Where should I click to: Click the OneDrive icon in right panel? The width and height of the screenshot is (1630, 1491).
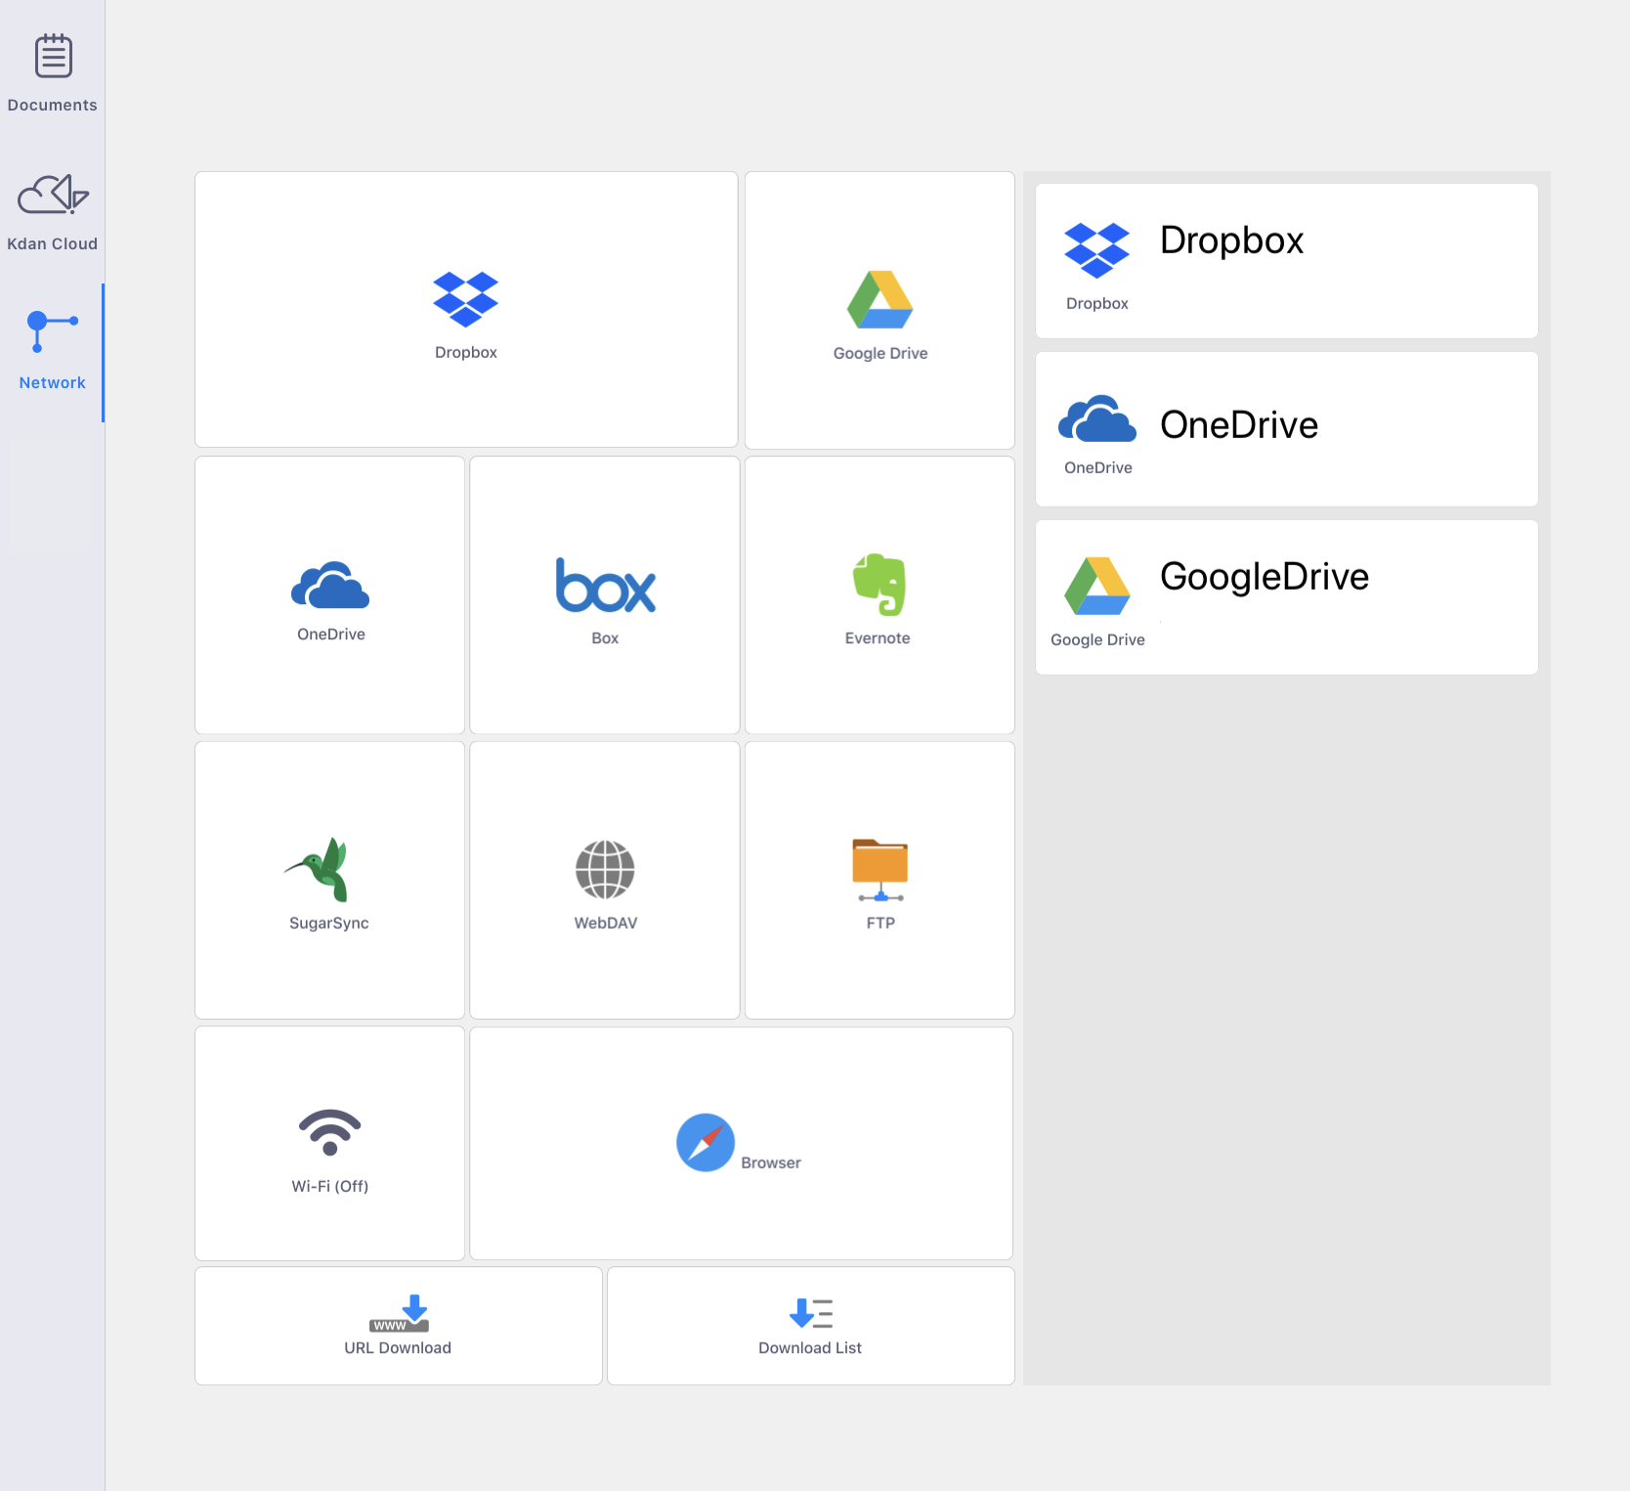coord(1097,418)
